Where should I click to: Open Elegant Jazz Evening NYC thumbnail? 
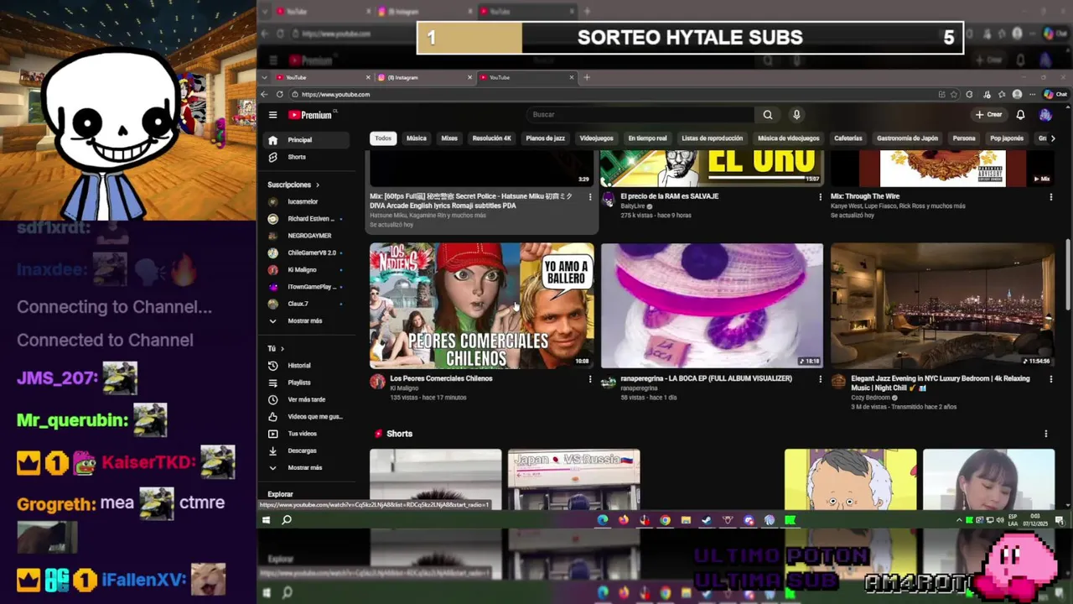click(x=942, y=306)
